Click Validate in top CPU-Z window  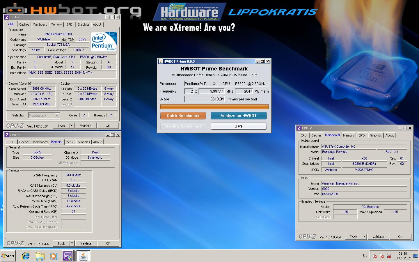tap(86, 126)
